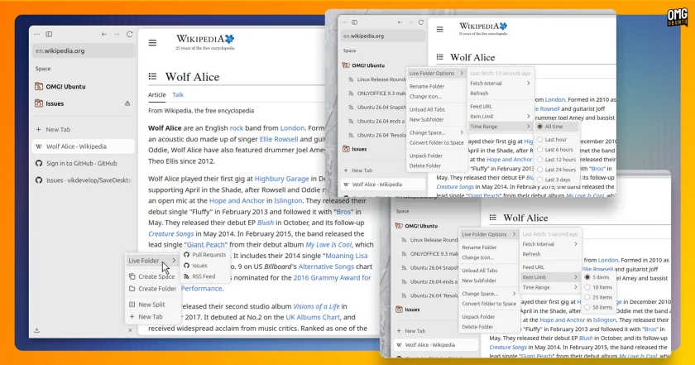
Task: Toggle sidebar icon in left window header
Action: pos(49,34)
